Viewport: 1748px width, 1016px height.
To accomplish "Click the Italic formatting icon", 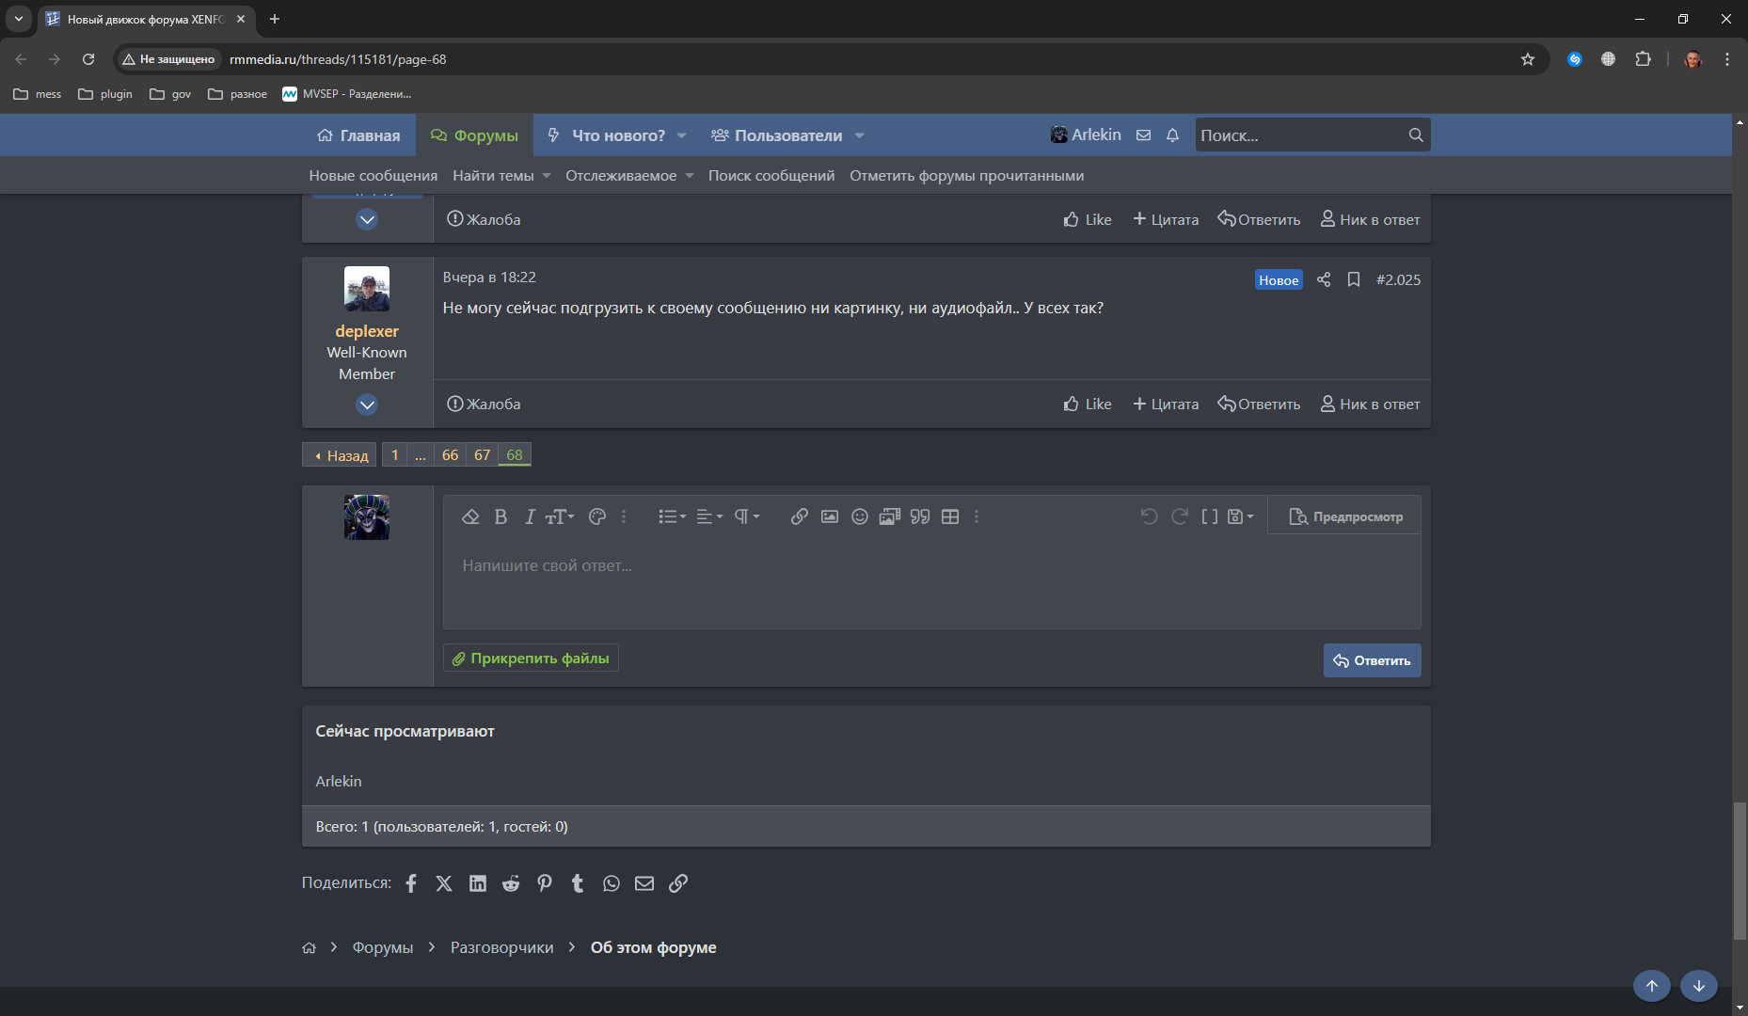I will pyautogui.click(x=530, y=516).
